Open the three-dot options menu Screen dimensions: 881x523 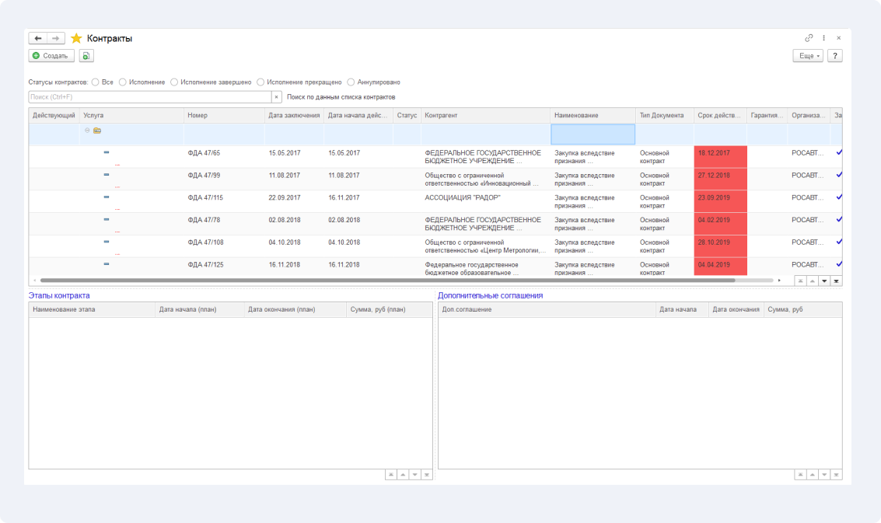coord(823,38)
